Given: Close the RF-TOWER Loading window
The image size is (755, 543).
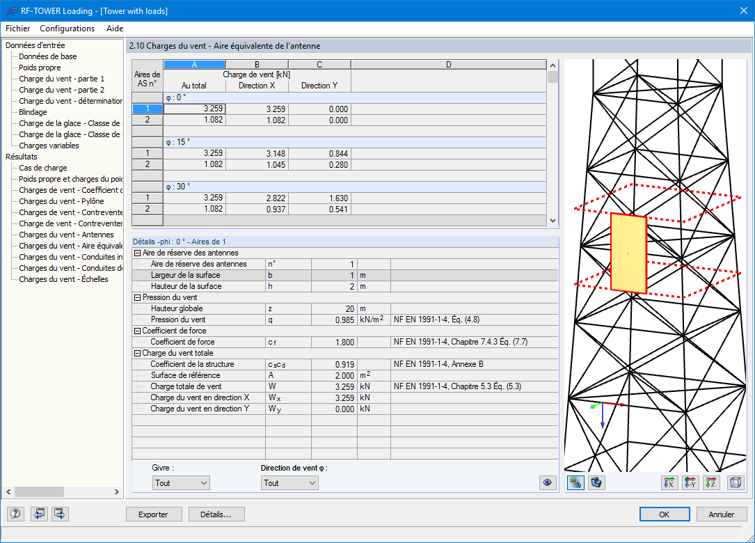Looking at the screenshot, I should [743, 10].
